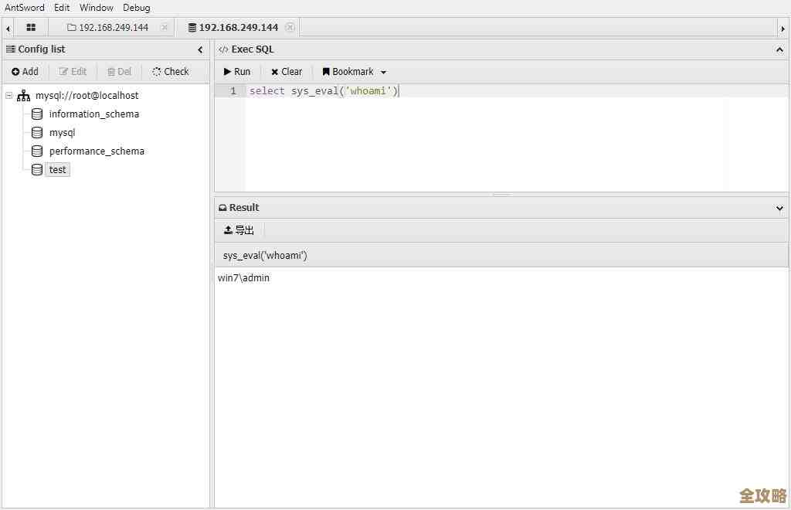Click the Check button
This screenshot has height=510, width=791.
click(170, 71)
